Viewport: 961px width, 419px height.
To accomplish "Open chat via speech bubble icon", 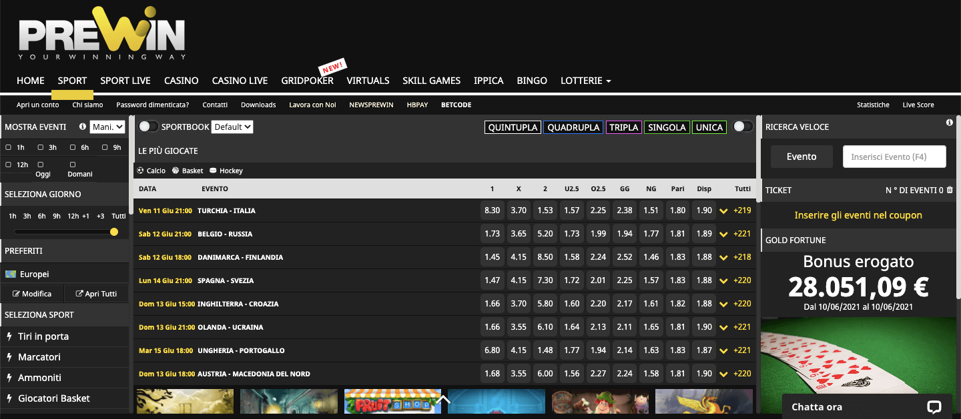I will pos(934,407).
